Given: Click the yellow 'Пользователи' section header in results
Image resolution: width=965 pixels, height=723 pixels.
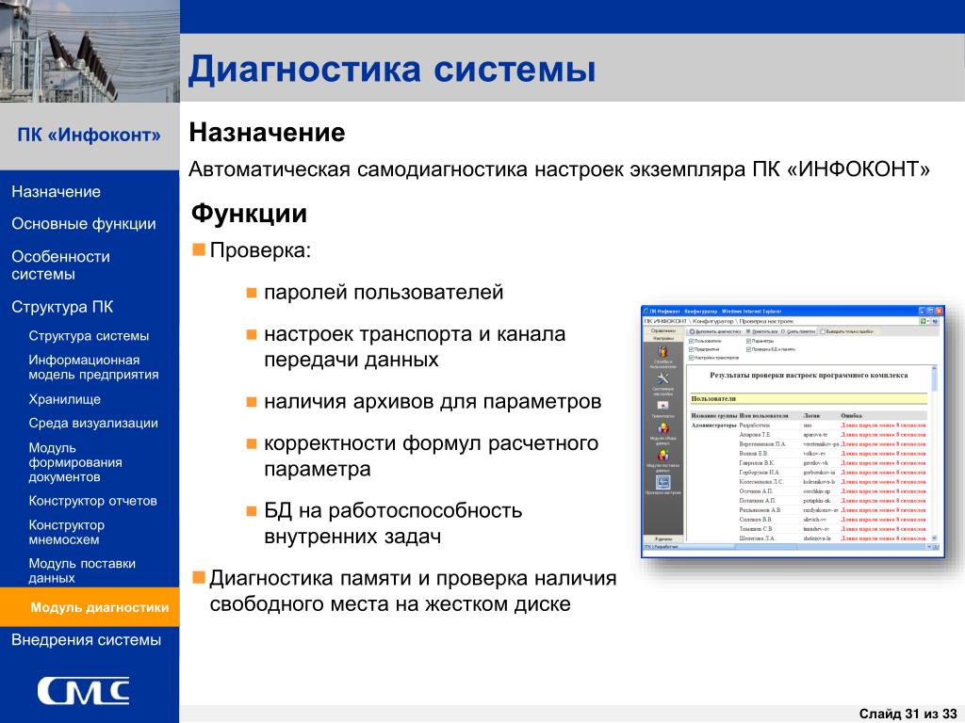Looking at the screenshot, I should click(809, 398).
